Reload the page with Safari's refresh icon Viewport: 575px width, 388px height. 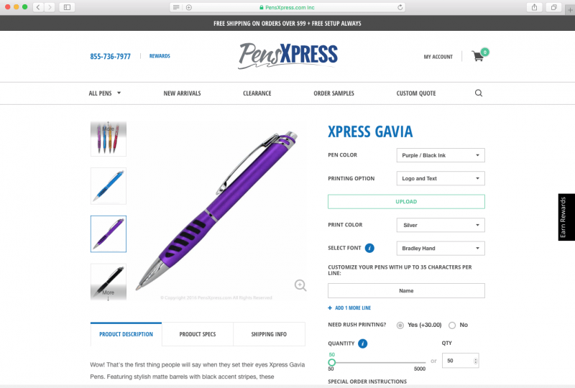click(400, 7)
